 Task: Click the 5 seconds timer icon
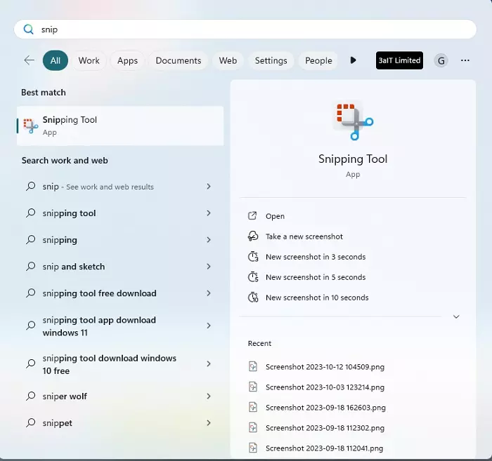click(x=253, y=277)
